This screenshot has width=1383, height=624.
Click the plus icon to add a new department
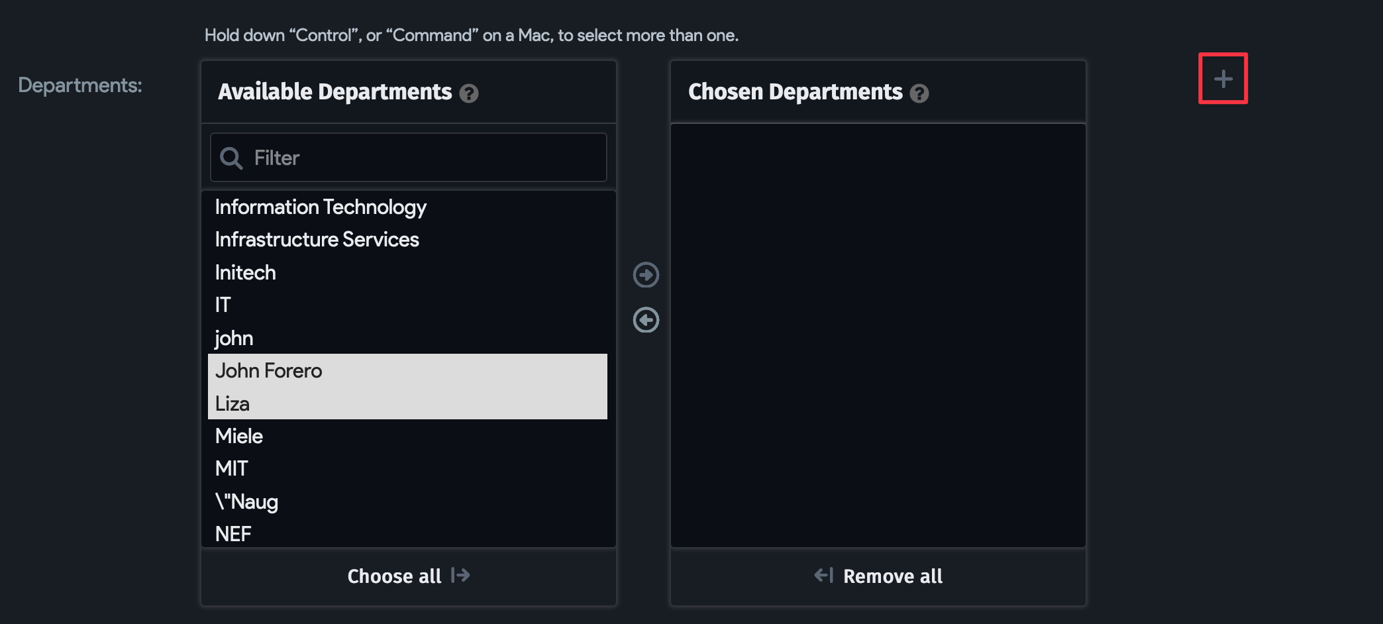[x=1223, y=78]
